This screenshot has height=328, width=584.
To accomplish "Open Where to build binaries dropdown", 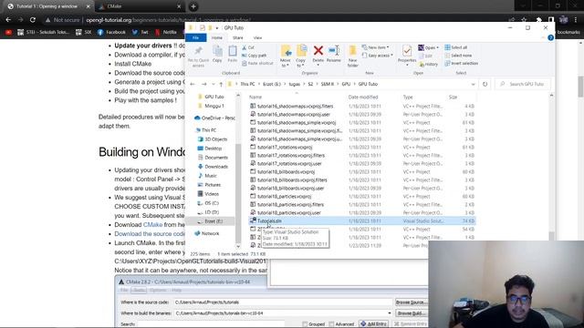I will click(390, 313).
